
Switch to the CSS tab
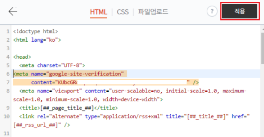tap(123, 12)
